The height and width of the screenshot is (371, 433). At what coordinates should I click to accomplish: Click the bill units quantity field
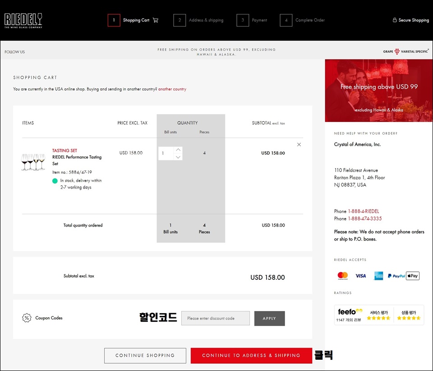(166, 153)
